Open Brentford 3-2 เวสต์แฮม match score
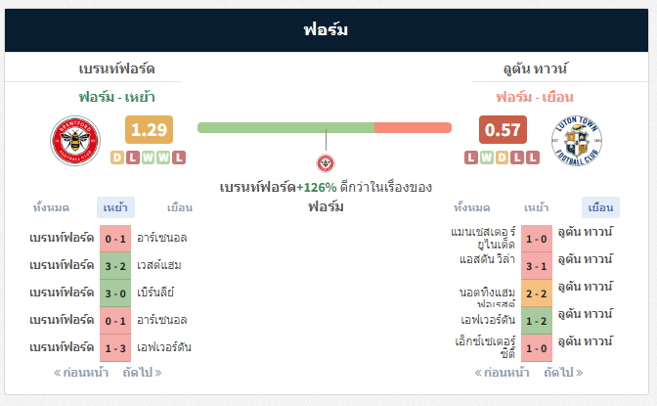The image size is (657, 406). tap(115, 266)
